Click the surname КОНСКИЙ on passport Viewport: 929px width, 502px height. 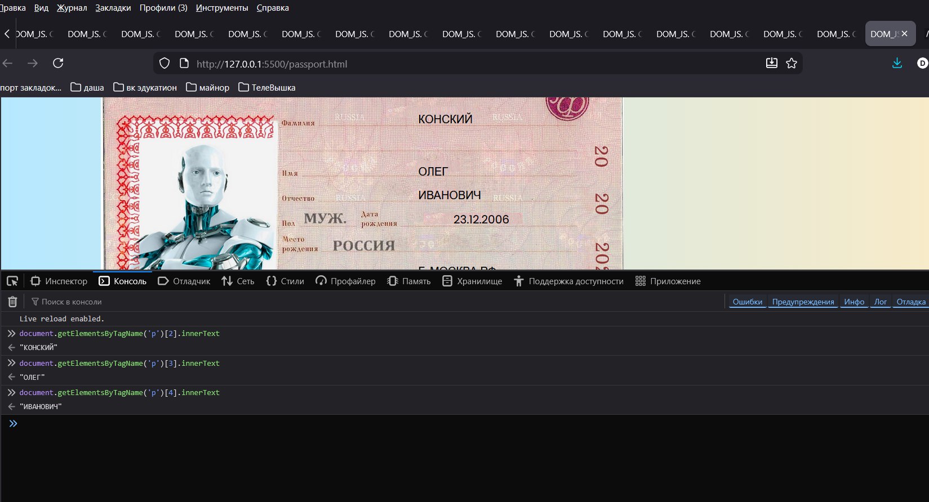pyautogui.click(x=445, y=119)
